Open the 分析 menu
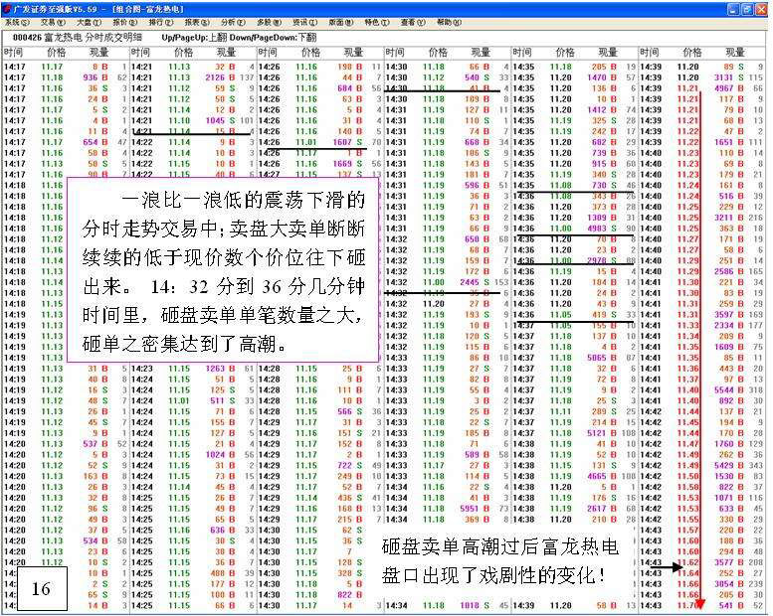This screenshot has height=616, width=773. (x=233, y=22)
